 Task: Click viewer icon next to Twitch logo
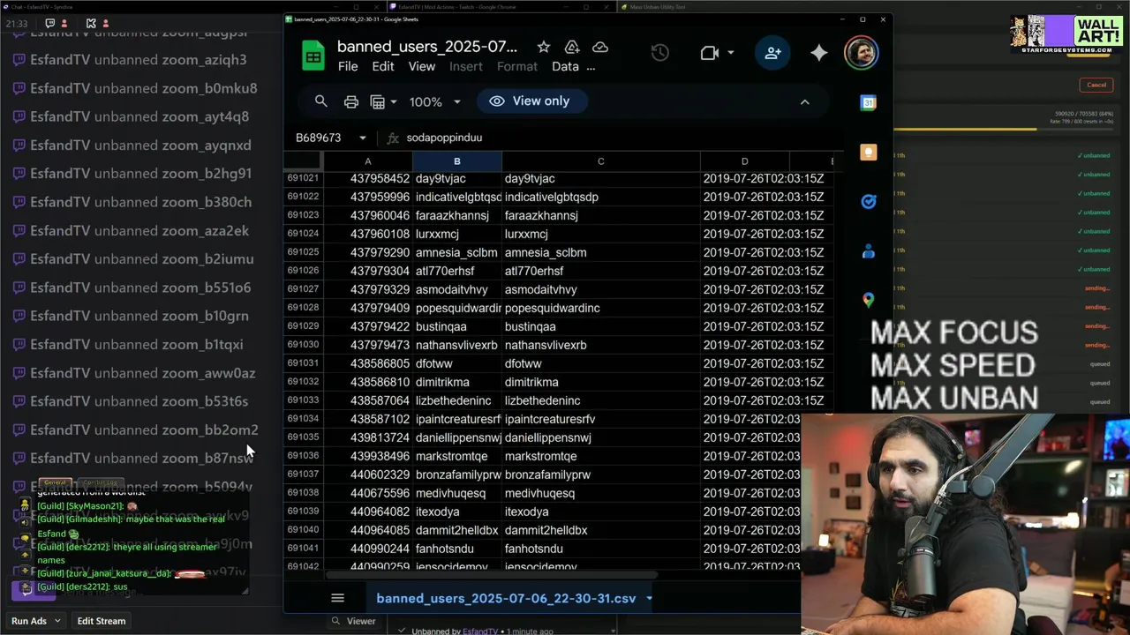[x=65, y=23]
